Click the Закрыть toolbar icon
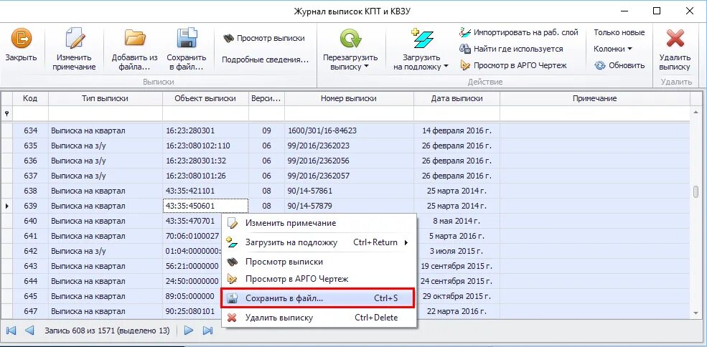The height and width of the screenshot is (347, 707). click(x=22, y=38)
